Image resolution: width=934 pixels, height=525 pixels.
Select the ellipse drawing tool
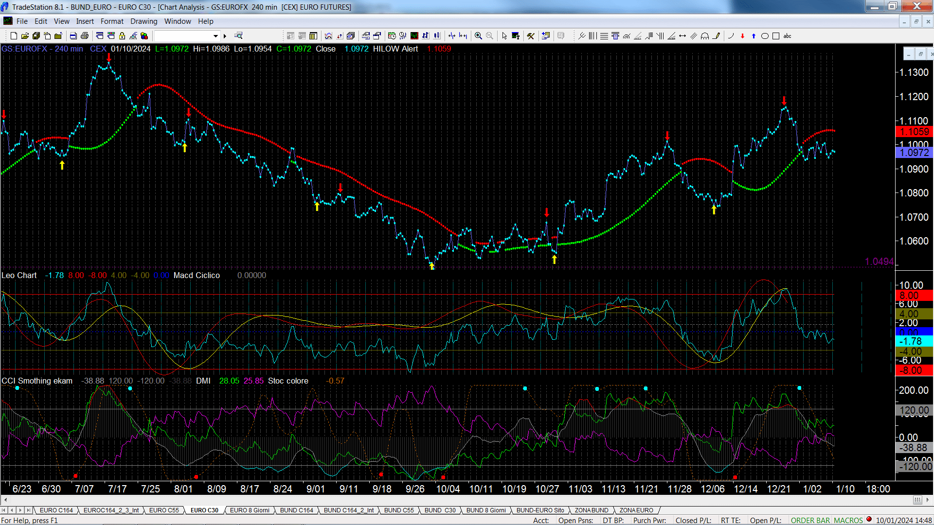coord(765,36)
